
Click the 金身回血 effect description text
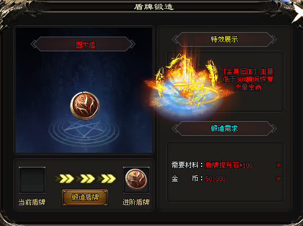[248, 79]
